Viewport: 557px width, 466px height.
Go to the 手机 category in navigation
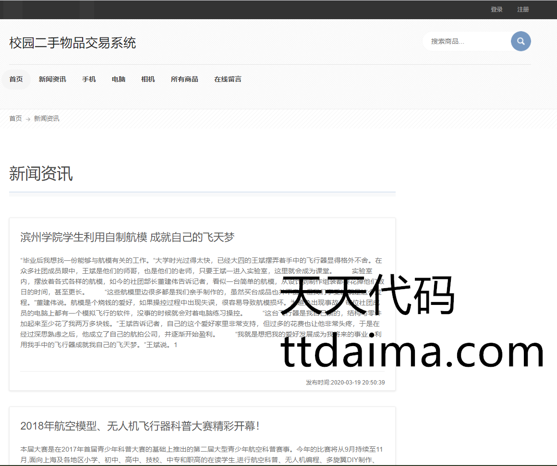click(89, 79)
